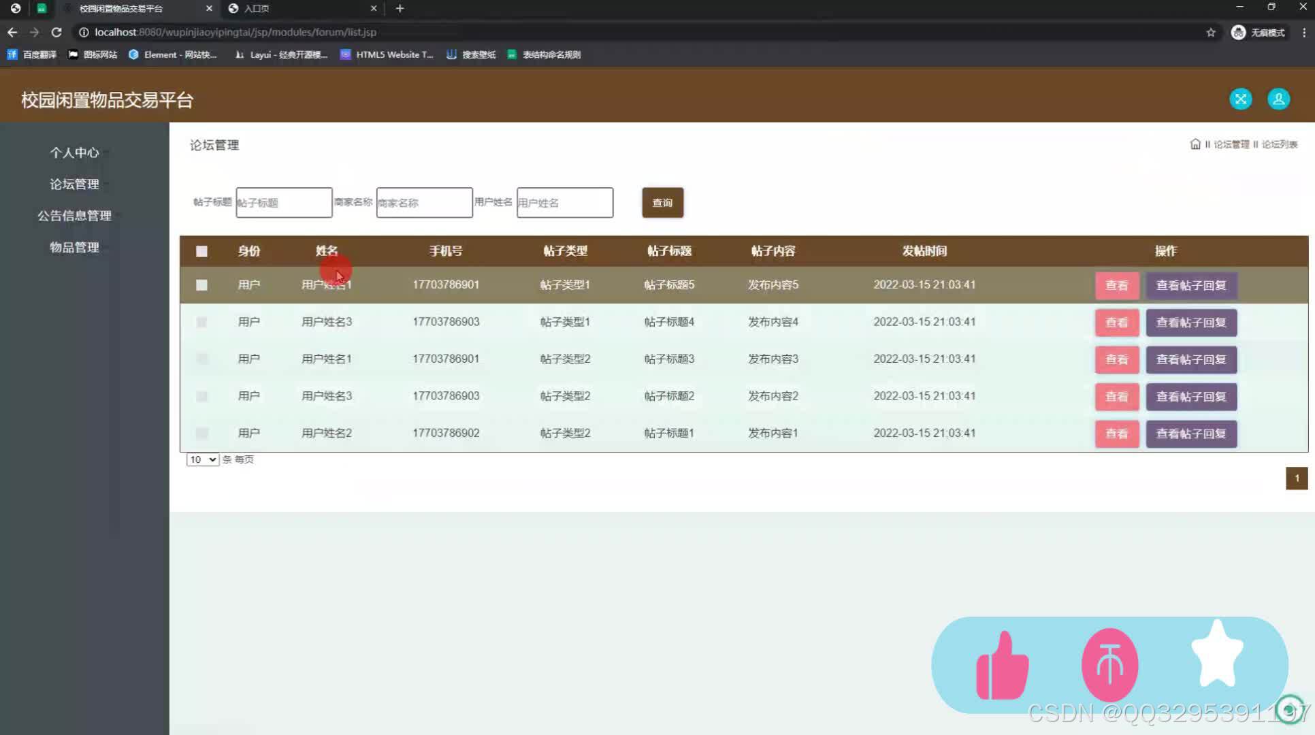This screenshot has height=735, width=1315.
Task: Click the 论坛管理 breadcrumb link
Action: (1231, 144)
